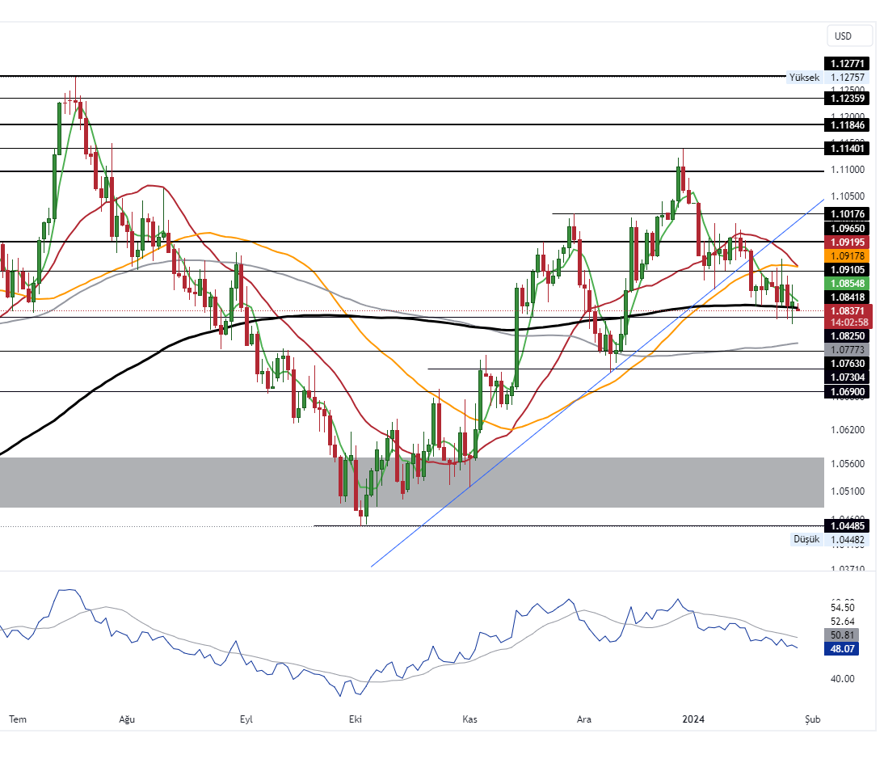
Task: Click the orange moving-average label 1.09178
Action: click(848, 255)
